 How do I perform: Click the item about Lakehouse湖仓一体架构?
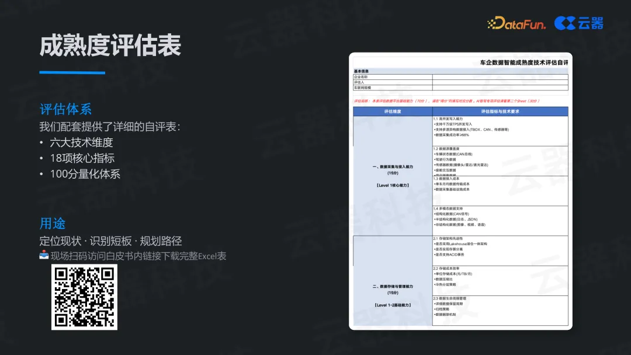(460, 244)
